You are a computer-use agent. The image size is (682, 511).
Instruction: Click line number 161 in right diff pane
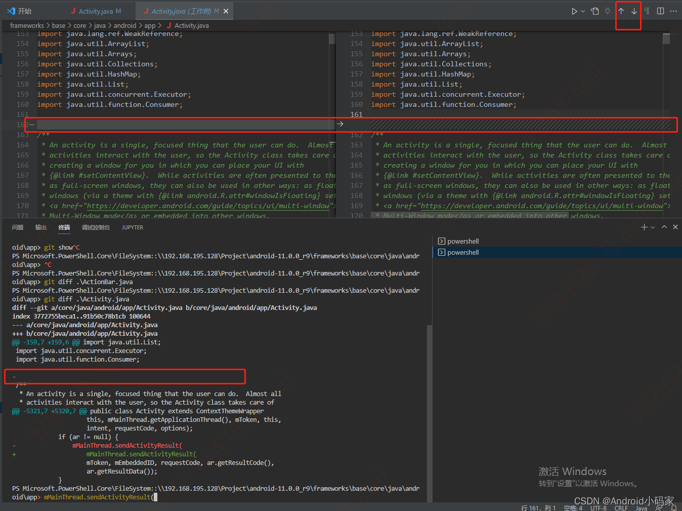click(357, 114)
